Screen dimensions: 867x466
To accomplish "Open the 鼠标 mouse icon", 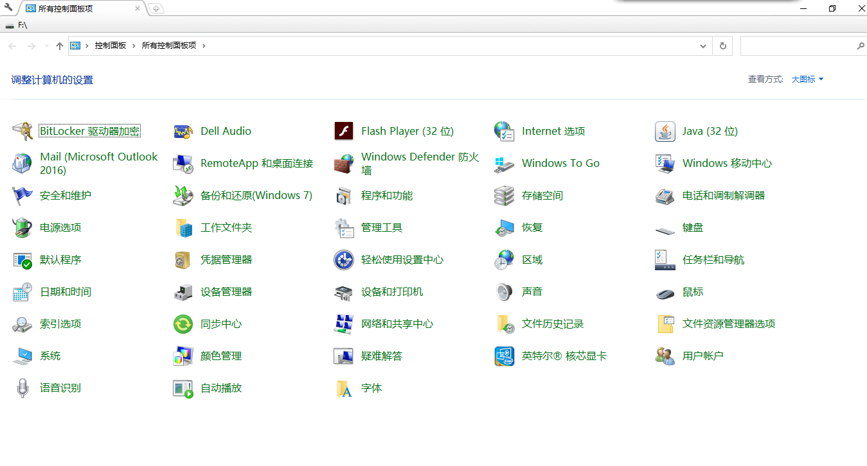I will click(665, 293).
